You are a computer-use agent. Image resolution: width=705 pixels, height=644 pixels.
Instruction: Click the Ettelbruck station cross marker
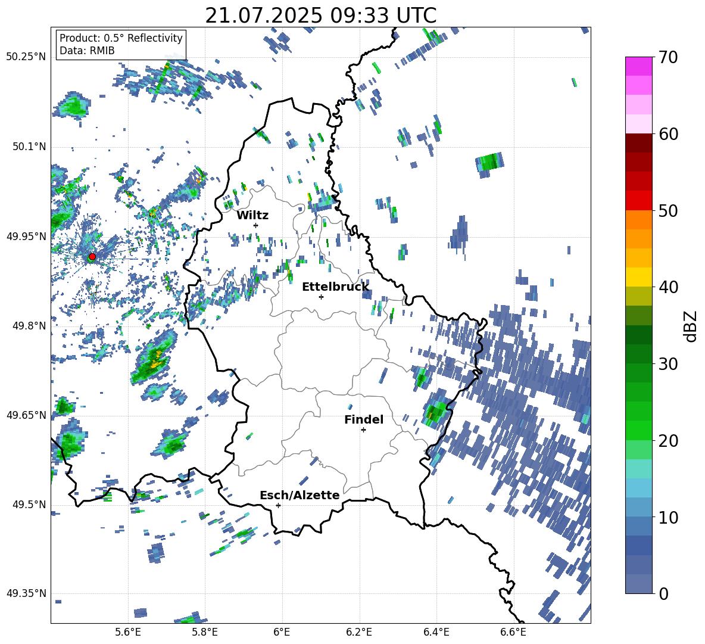[321, 297]
